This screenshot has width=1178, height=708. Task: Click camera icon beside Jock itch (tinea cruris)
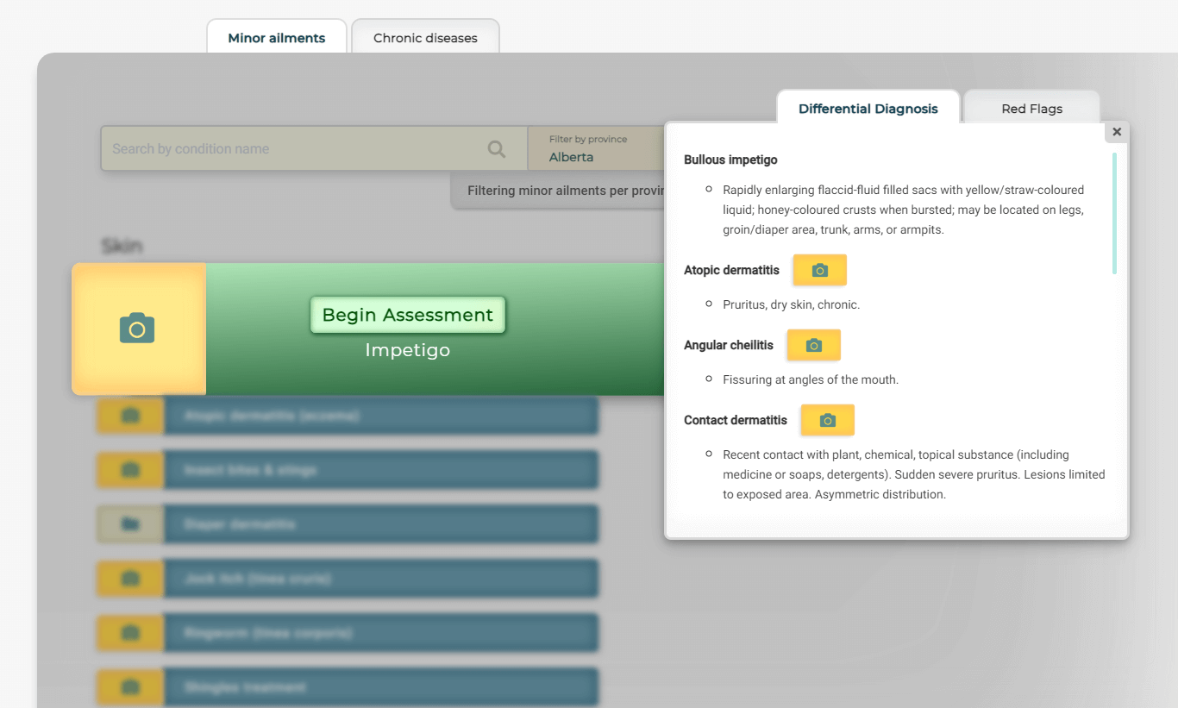[x=128, y=578]
